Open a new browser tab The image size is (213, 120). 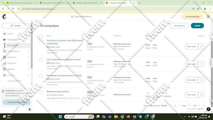[x=139, y=3]
